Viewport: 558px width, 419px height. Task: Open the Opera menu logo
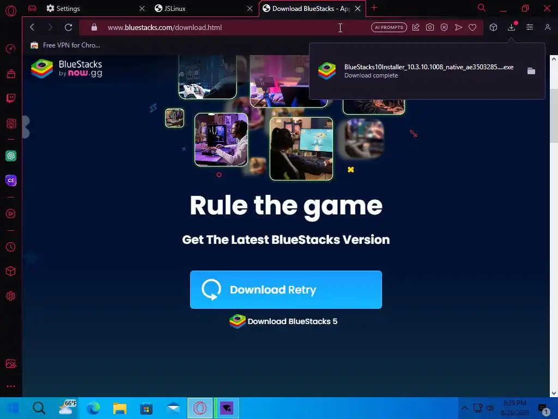click(x=11, y=11)
